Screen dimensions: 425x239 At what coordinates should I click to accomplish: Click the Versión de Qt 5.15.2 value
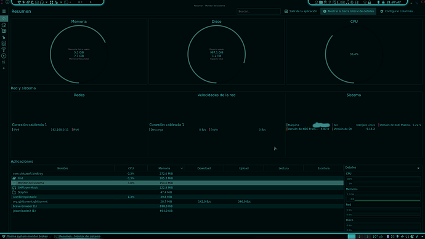click(371, 129)
